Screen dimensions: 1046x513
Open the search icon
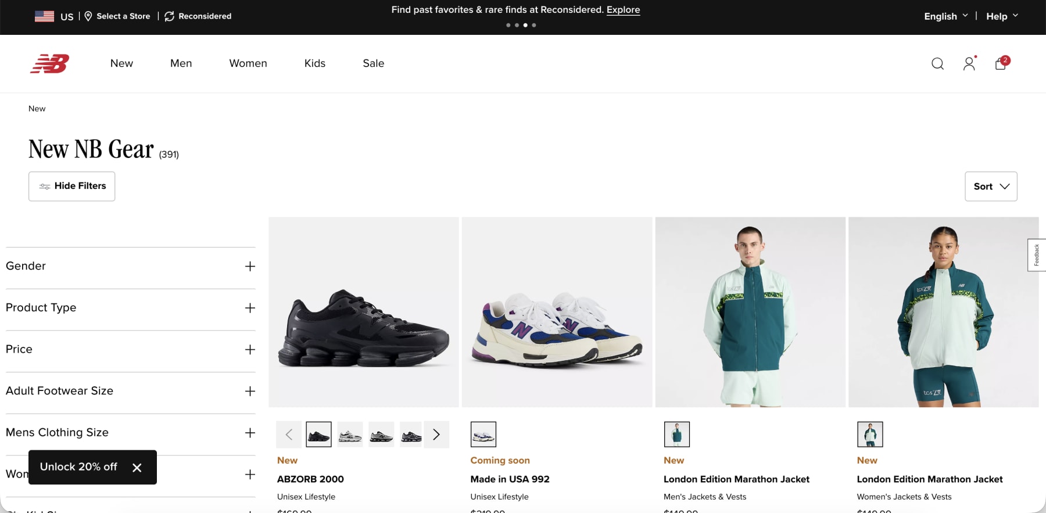click(937, 64)
